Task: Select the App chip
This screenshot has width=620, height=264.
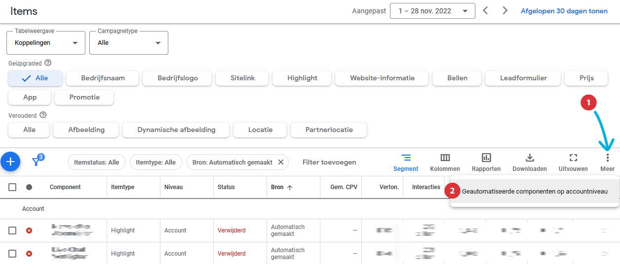Action: pyautogui.click(x=30, y=97)
